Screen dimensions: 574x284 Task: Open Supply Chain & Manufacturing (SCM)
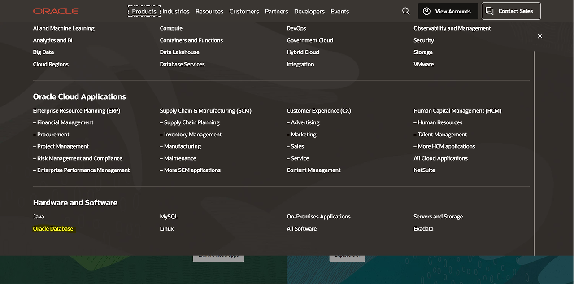coord(206,110)
